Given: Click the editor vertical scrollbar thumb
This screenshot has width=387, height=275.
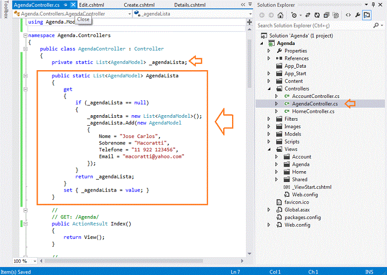Looking at the screenshot, I should 249,63.
